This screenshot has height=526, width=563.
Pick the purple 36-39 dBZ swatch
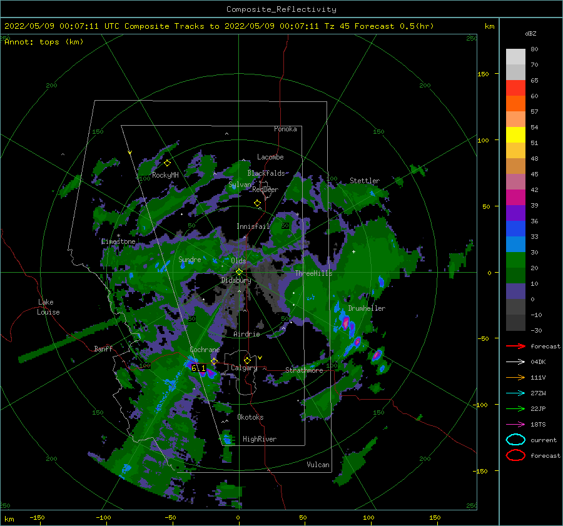point(515,213)
